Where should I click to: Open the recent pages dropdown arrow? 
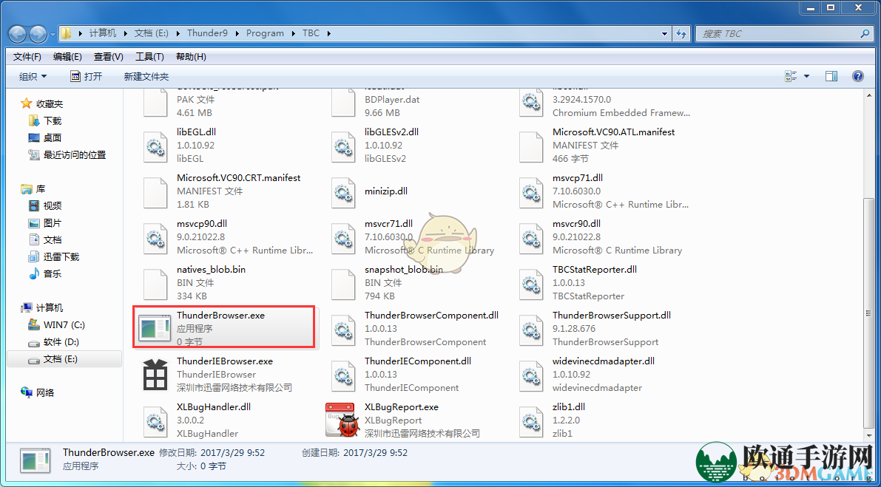click(x=53, y=34)
